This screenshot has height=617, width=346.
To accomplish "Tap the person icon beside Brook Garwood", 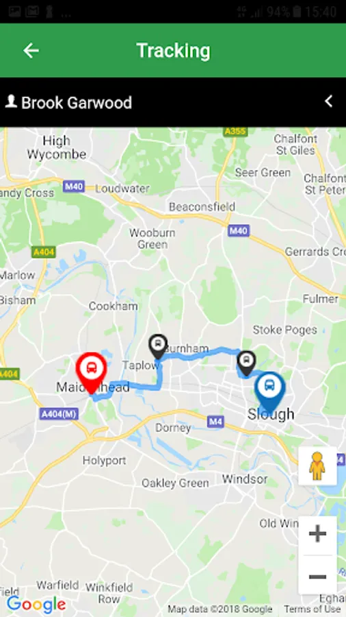I will pos(11,101).
